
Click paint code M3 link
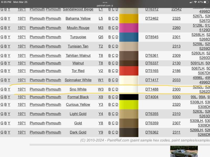pyautogui.click(x=101, y=28)
